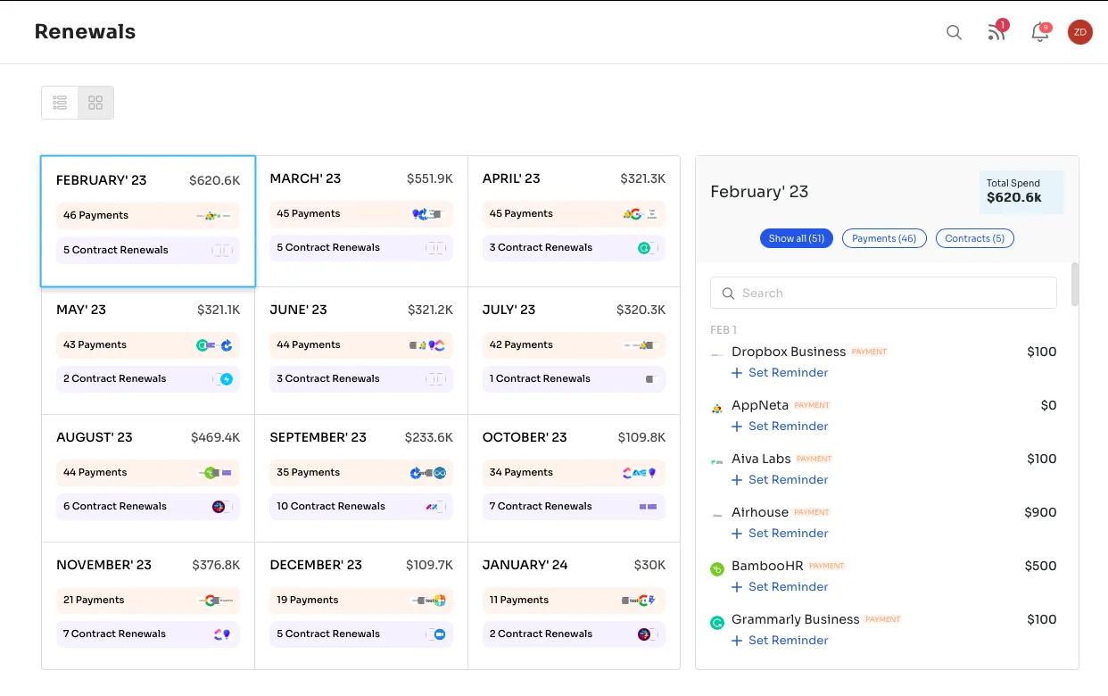Viewport: 1108px width, 696px height.
Task: Open 34 Payments in October' 23 card
Action: [x=574, y=472]
